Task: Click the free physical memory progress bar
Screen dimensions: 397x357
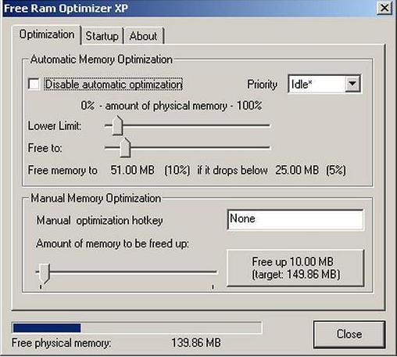Action: coord(137,328)
